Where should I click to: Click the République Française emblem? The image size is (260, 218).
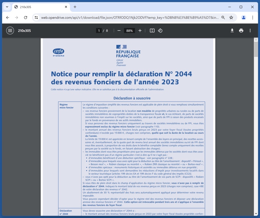click(128, 56)
